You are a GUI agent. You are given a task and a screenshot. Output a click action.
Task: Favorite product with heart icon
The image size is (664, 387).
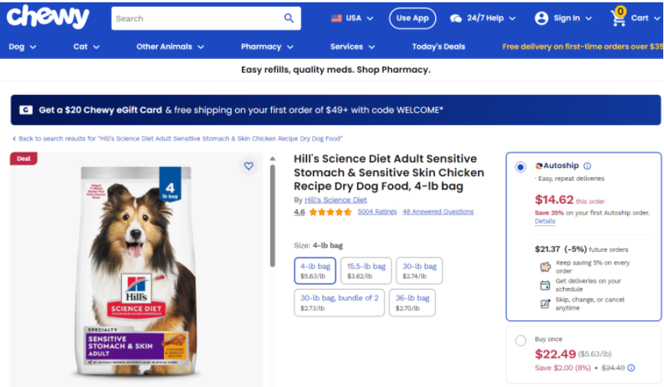[x=248, y=166]
